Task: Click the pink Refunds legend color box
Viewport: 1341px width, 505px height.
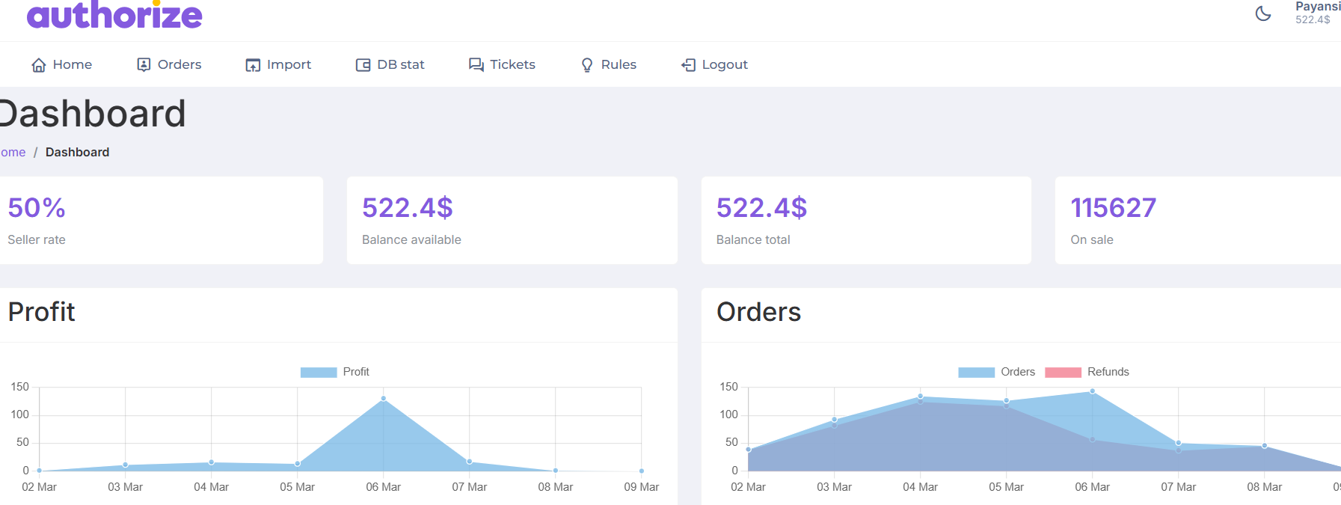Action: [1063, 373]
